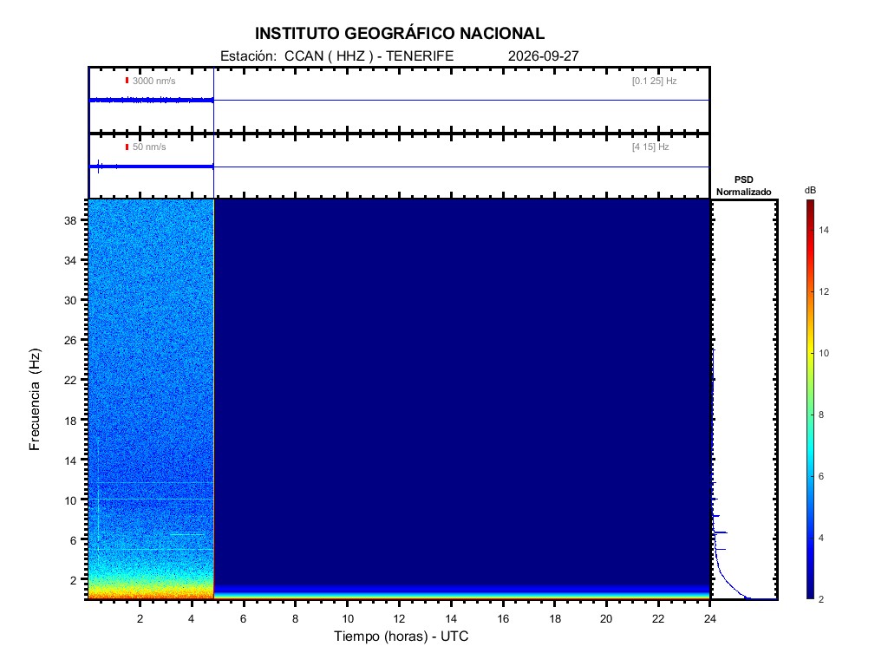Click the Estación CCAN (HHZ) - TENERIFE label
The width and height of the screenshot is (888, 666).
click(336, 56)
